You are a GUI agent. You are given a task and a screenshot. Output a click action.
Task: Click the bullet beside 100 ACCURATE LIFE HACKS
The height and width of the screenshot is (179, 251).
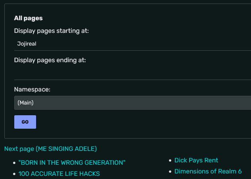click(x=14, y=174)
